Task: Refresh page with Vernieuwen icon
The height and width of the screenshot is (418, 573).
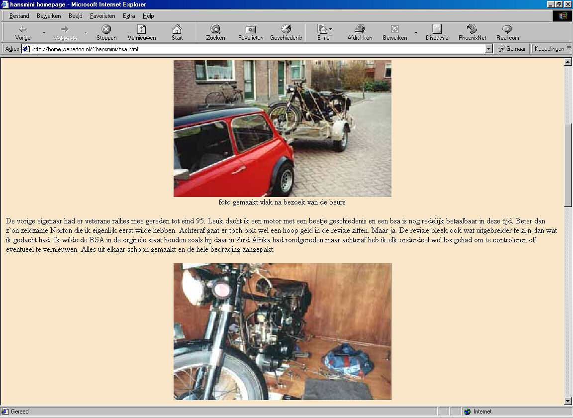Action: pyautogui.click(x=141, y=29)
